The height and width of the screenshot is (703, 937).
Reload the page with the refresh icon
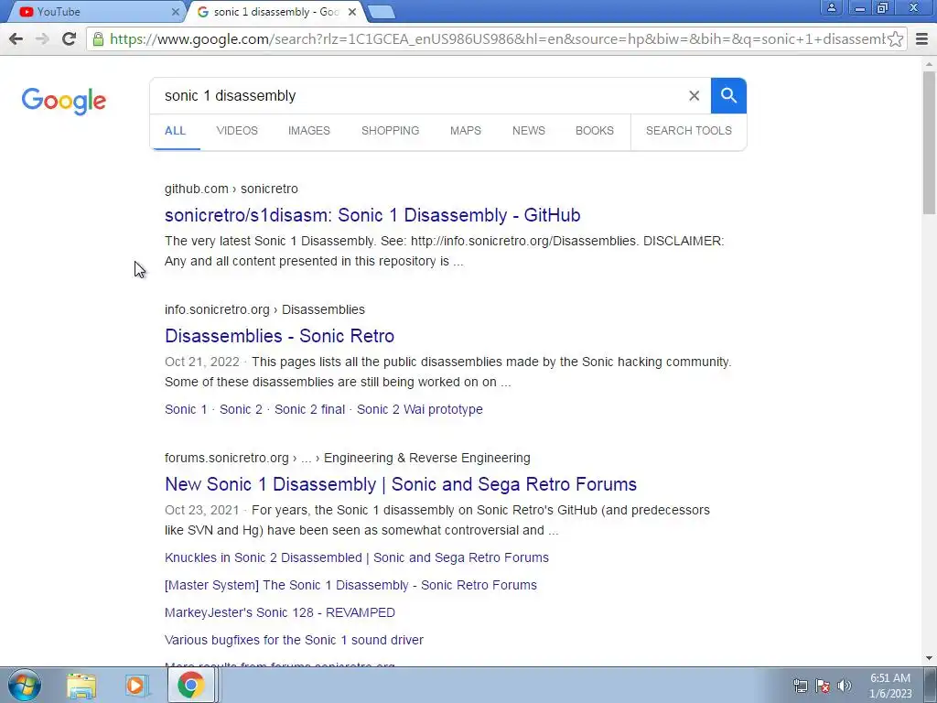pos(70,39)
